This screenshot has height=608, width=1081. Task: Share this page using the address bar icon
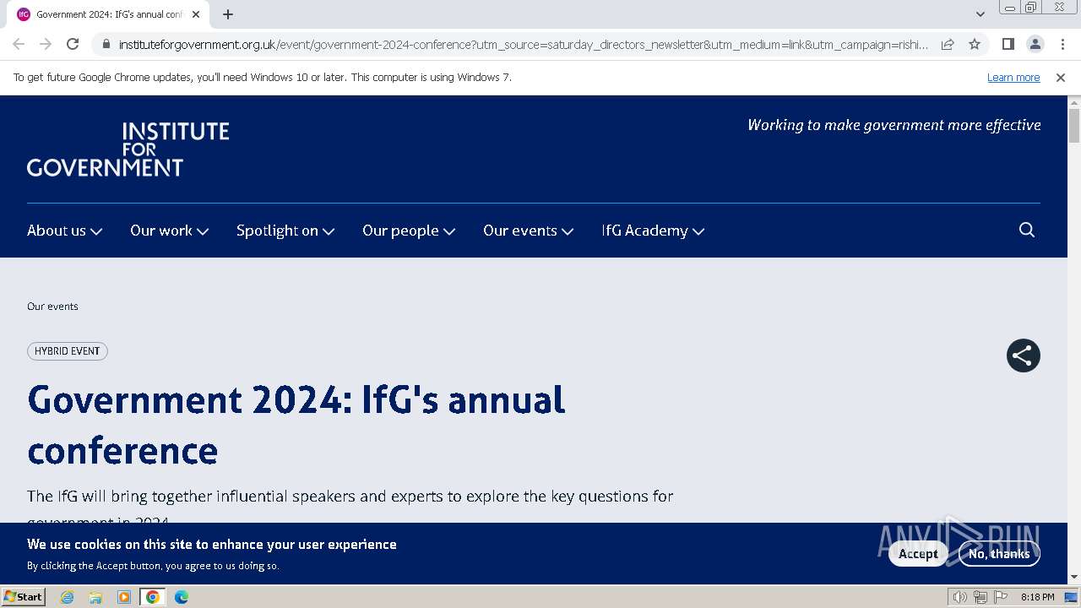(x=948, y=44)
